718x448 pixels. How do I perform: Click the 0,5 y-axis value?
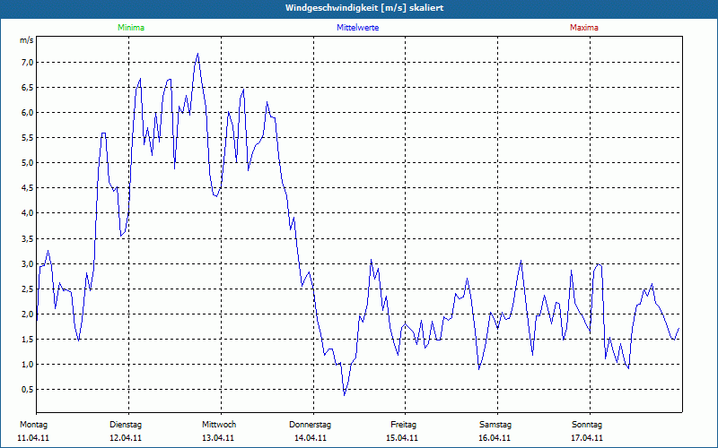pyautogui.click(x=27, y=390)
